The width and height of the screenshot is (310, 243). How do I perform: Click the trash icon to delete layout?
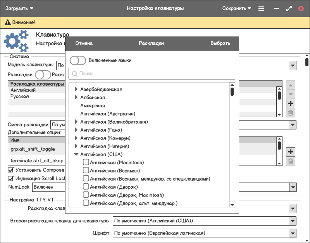click(x=291, y=113)
